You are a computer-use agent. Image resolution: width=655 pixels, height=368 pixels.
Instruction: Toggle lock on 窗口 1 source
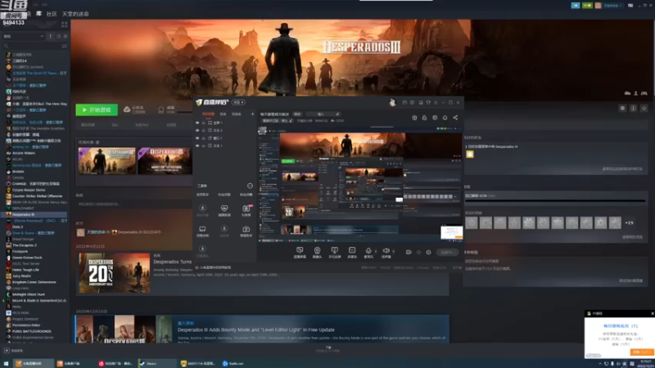click(203, 138)
